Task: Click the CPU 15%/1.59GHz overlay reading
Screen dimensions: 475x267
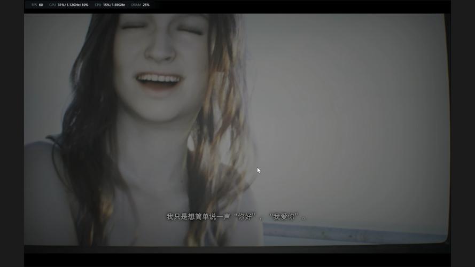Action: [110, 5]
